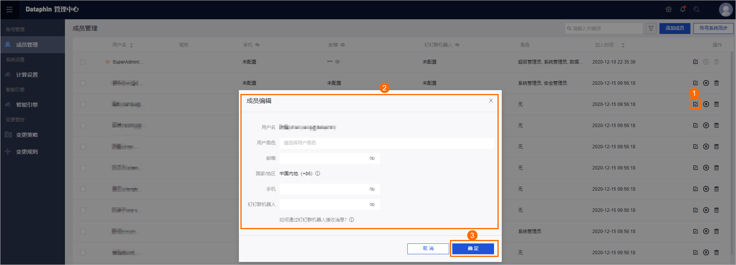This screenshot has width=736, height=265.
Task: Delete the 系统管理员, 安全管理员 member
Action: coord(716,83)
